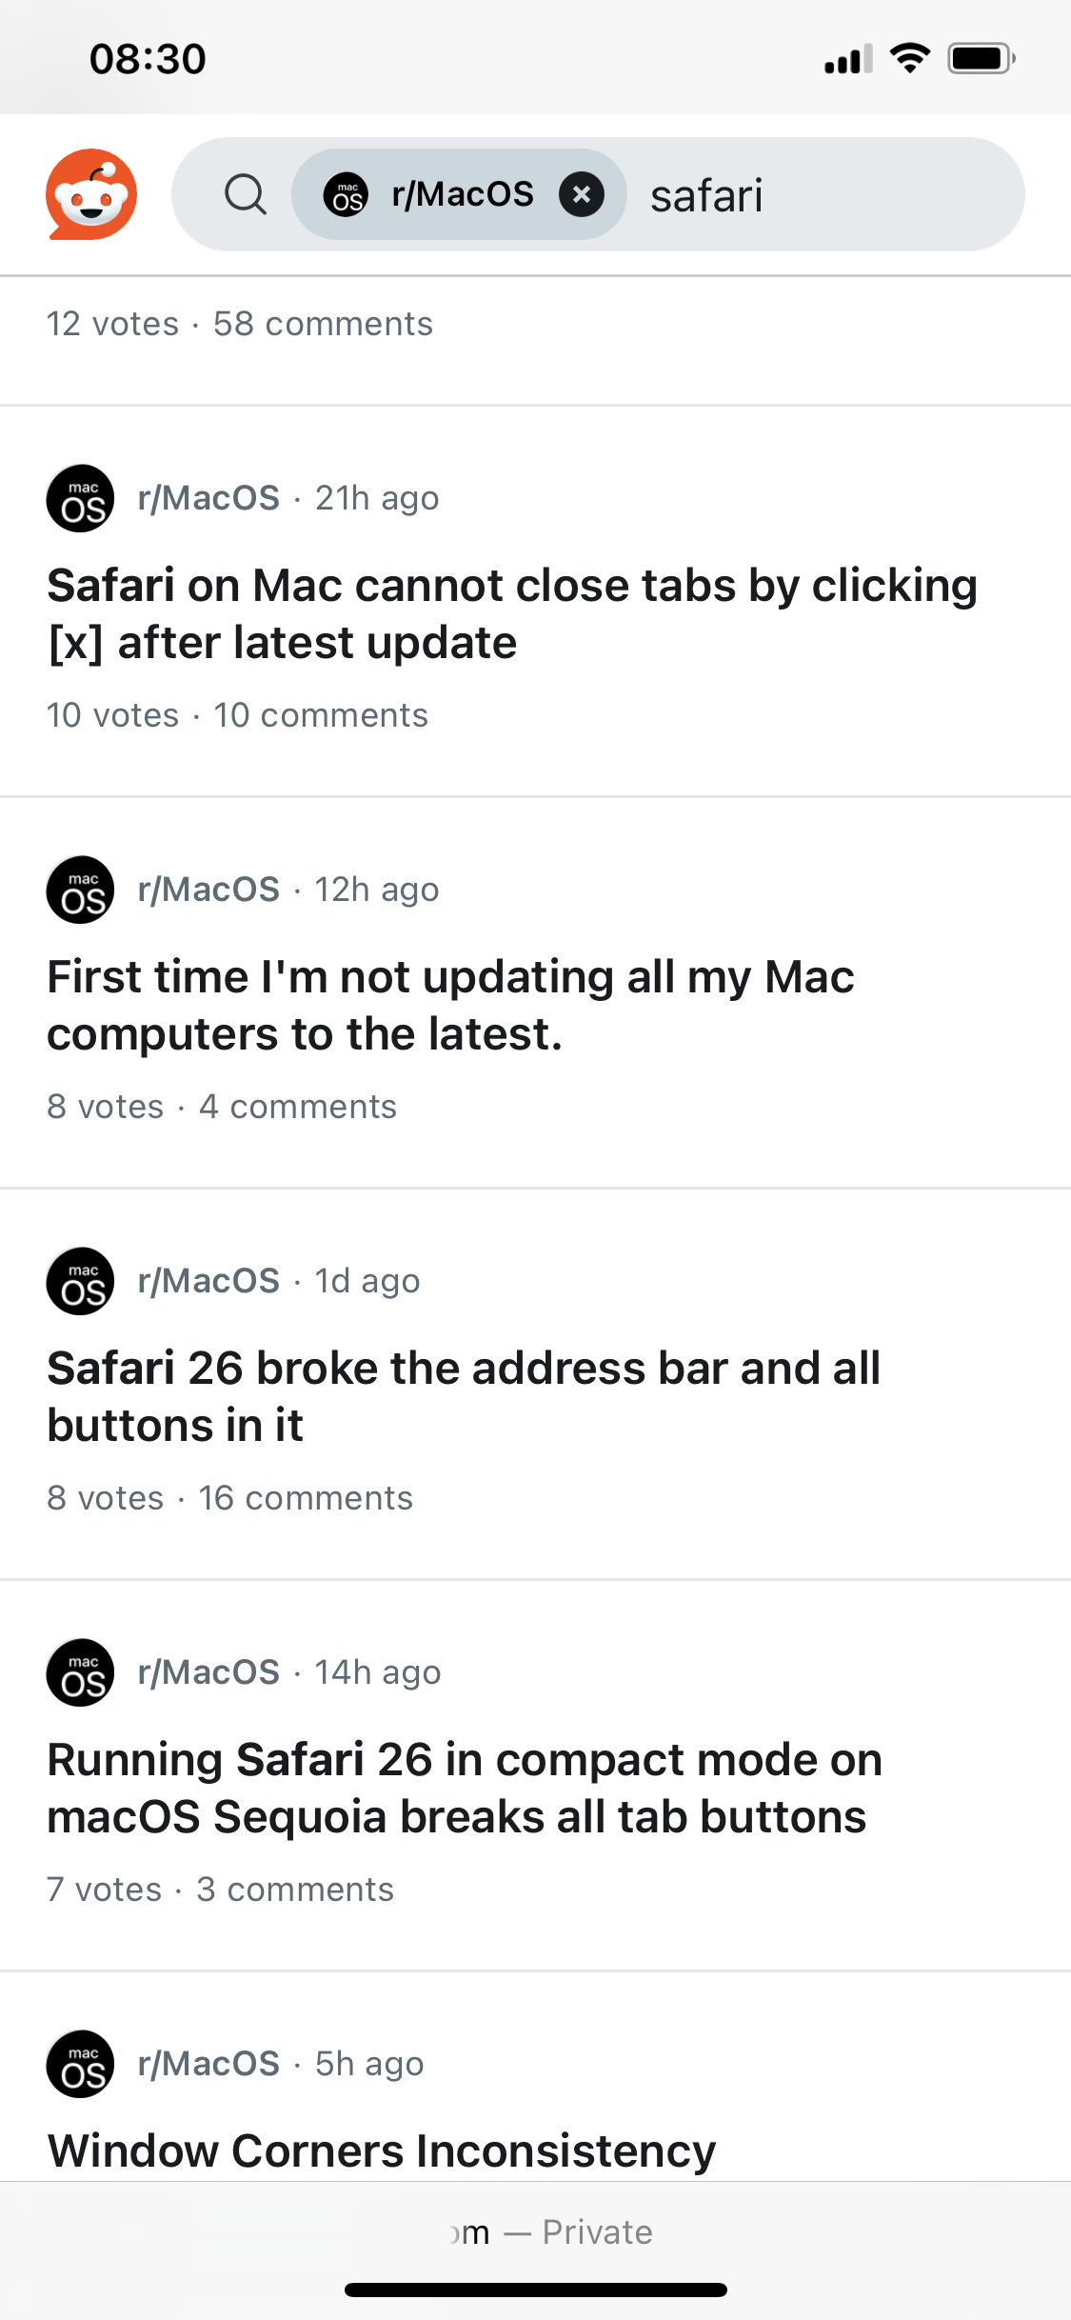Image resolution: width=1071 pixels, height=2320 pixels.
Task: Tap '58 comments' on the top post
Action: pos(321,324)
